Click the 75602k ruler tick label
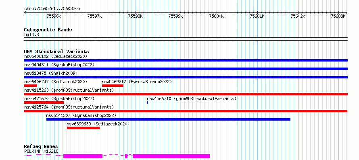This screenshot has width=359, height=160. 298,16
